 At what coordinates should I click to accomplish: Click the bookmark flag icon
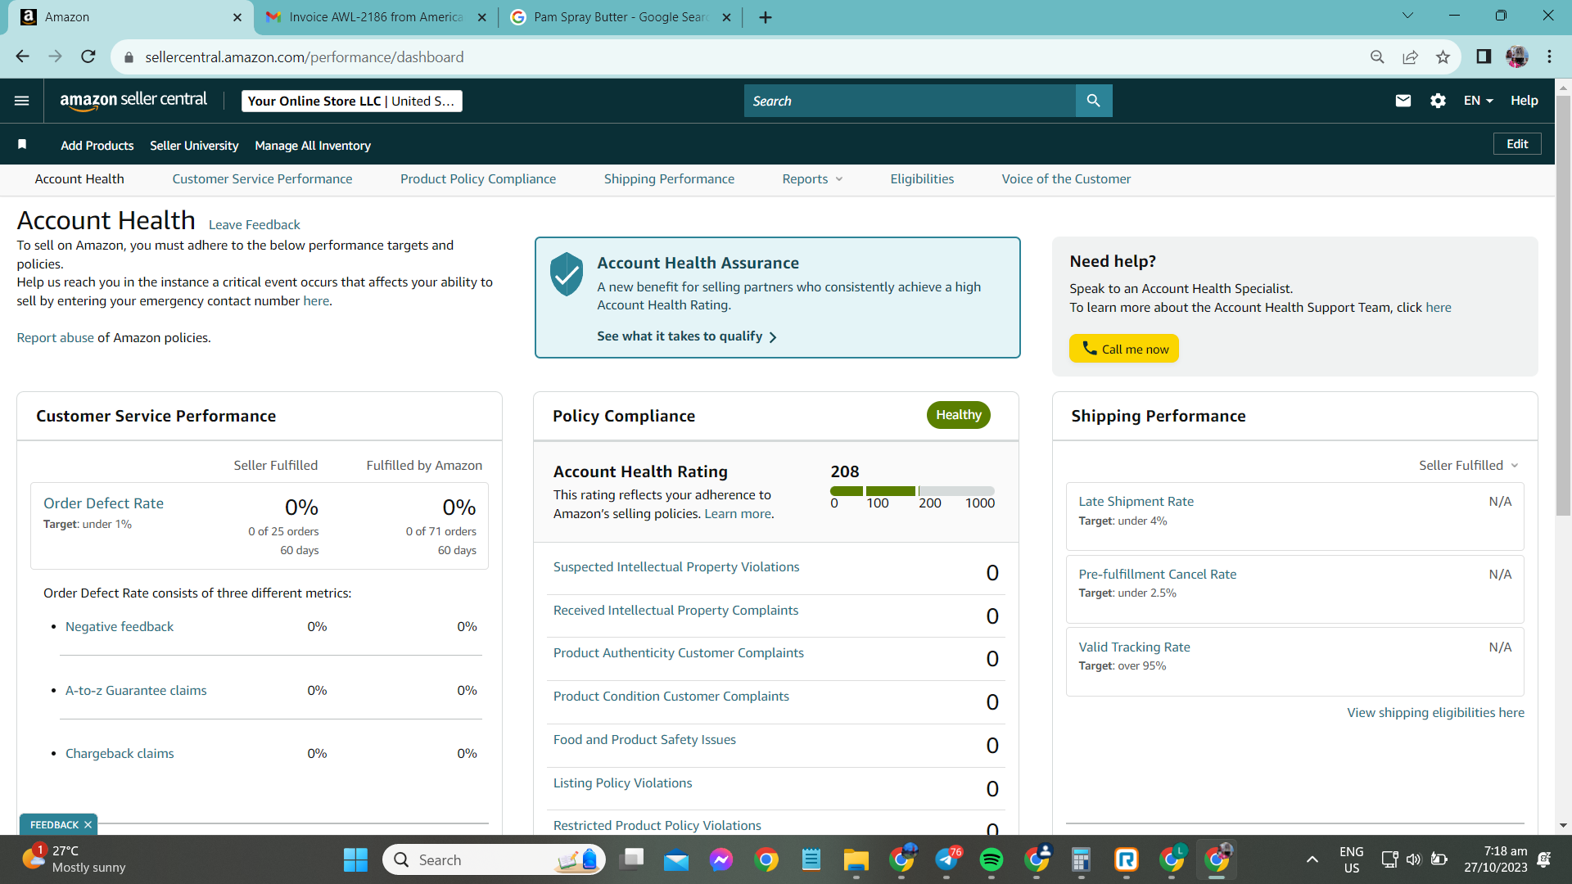pyautogui.click(x=22, y=145)
